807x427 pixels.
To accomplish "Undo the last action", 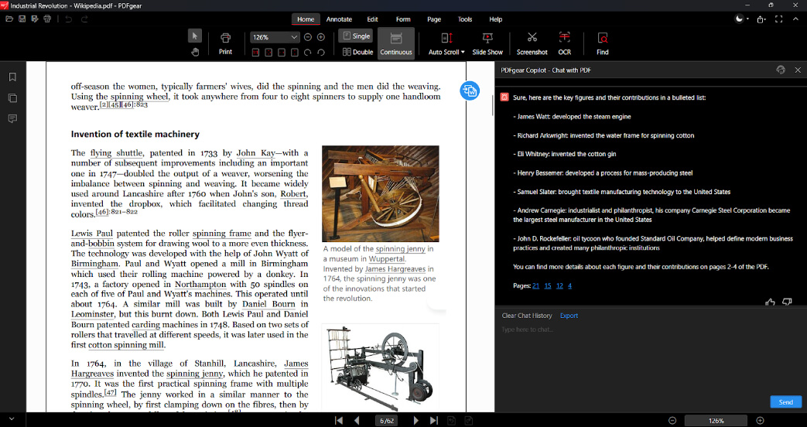I will click(68, 19).
